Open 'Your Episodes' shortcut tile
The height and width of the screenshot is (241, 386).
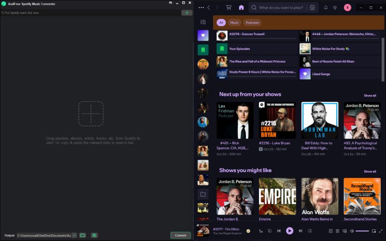click(x=257, y=49)
